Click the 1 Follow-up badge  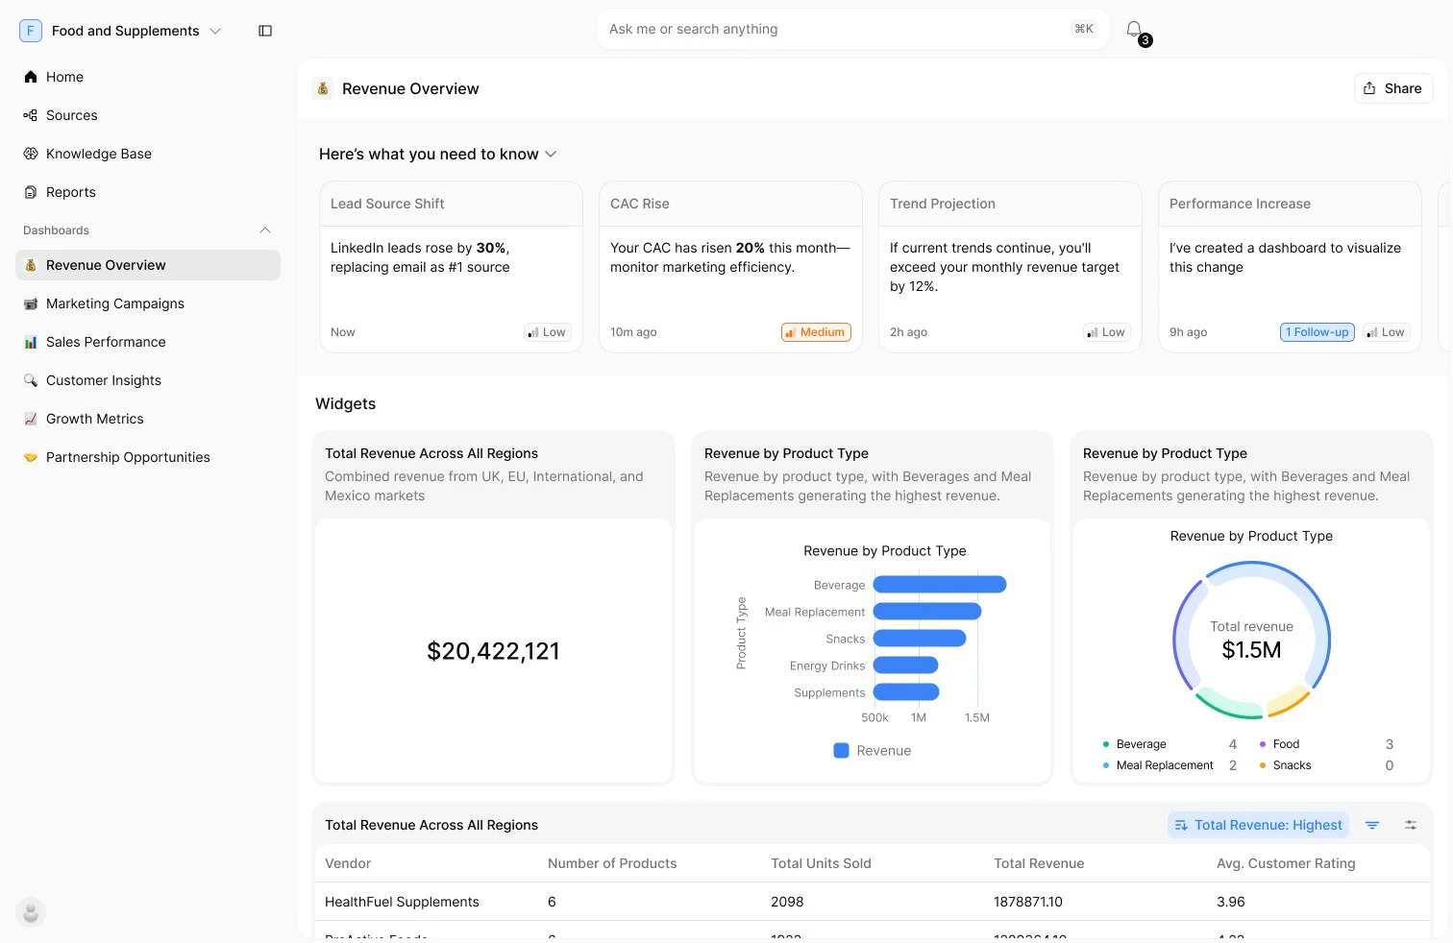point(1317,332)
